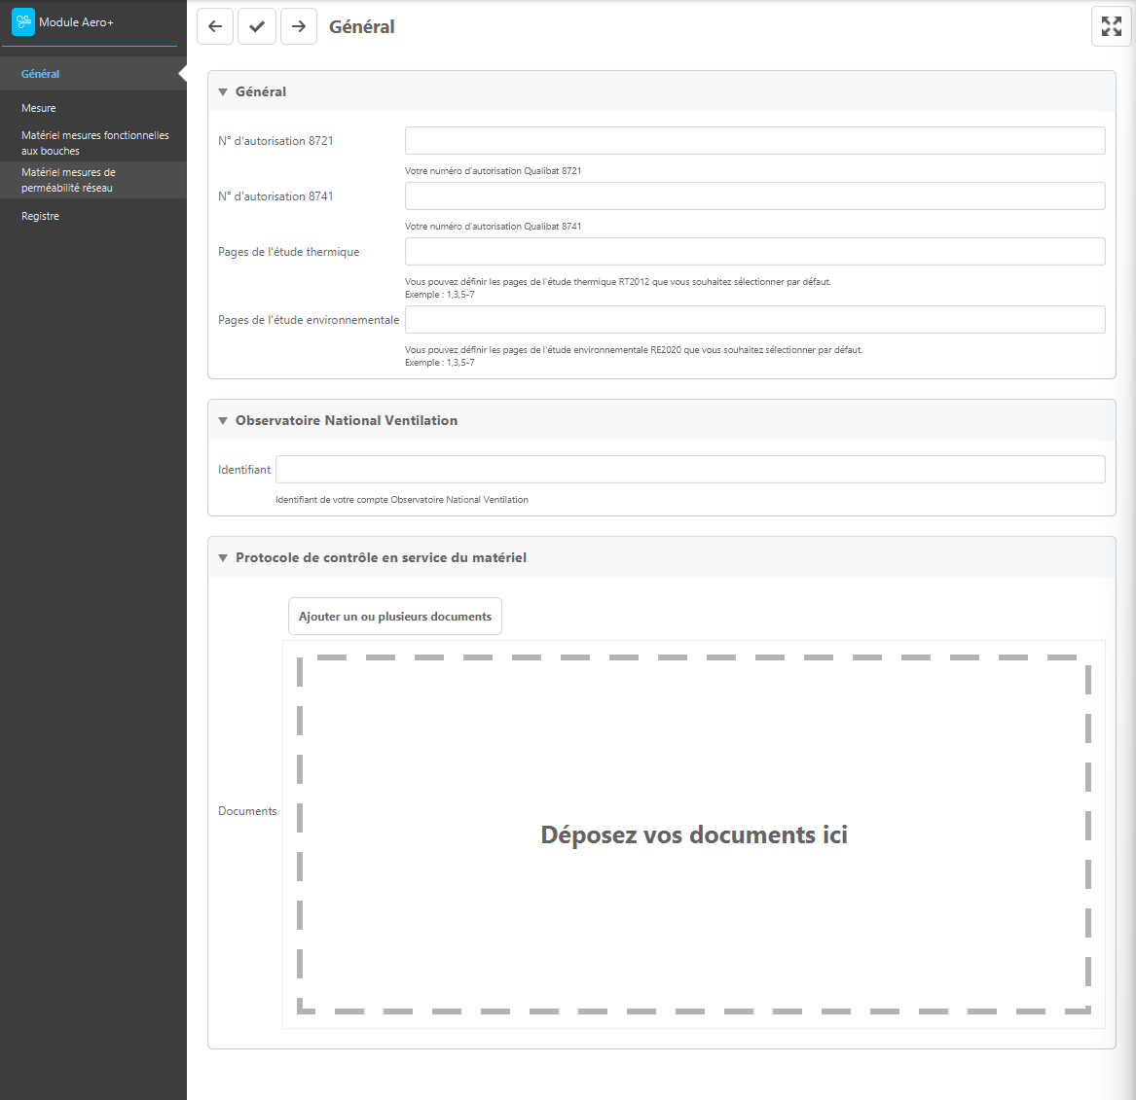1136x1100 pixels.
Task: Collapse the Général section
Action: 223,91
